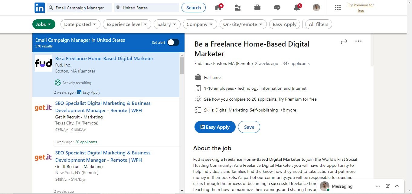
Task: Expand the On-site/remote filter
Action: tap(243, 24)
